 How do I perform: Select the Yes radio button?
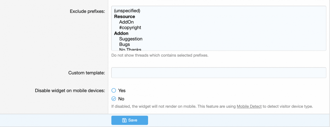pyautogui.click(x=114, y=90)
